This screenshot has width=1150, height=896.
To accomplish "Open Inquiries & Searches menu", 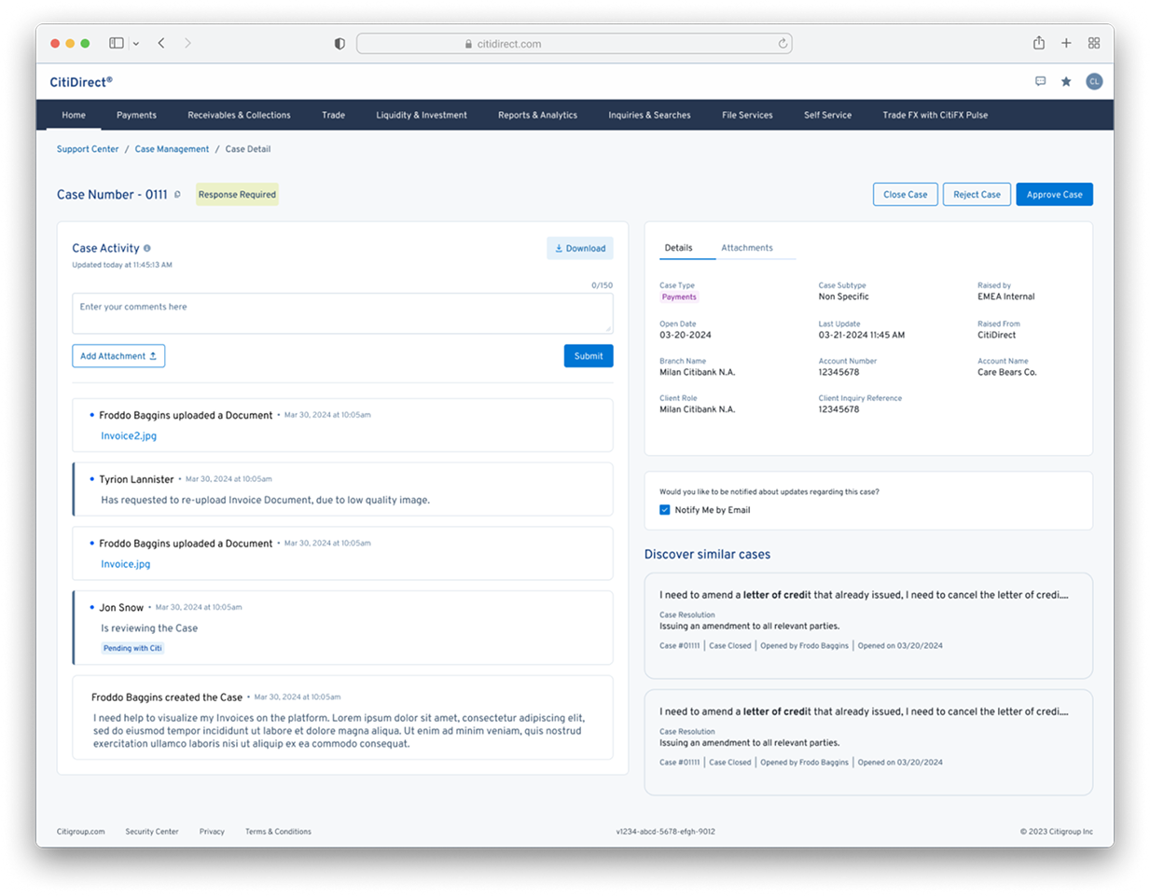I will coord(649,115).
